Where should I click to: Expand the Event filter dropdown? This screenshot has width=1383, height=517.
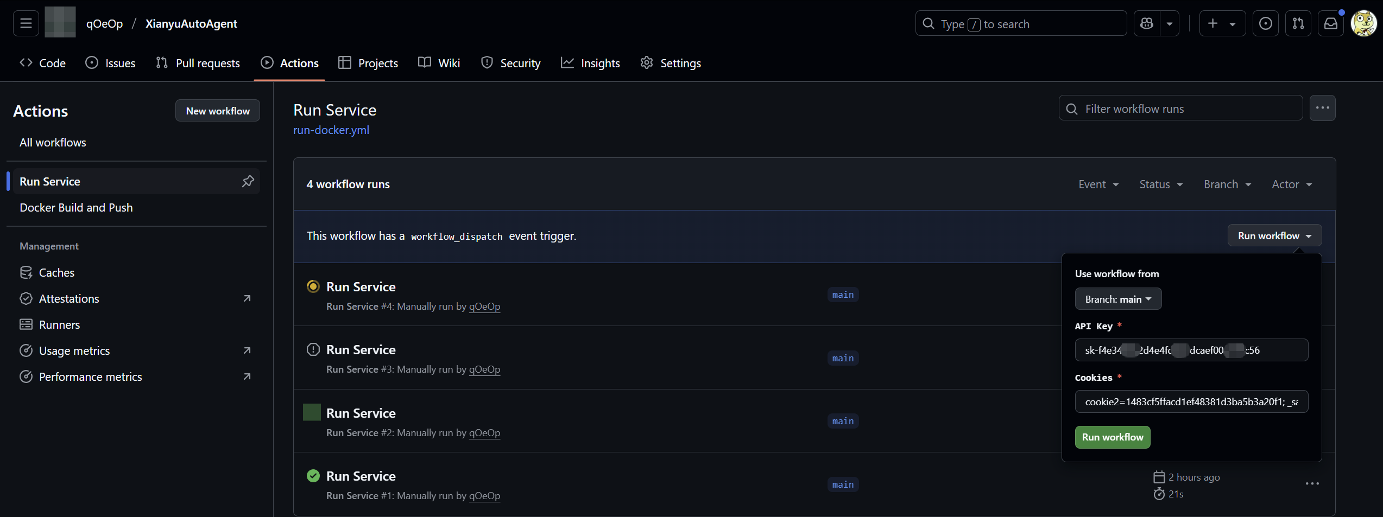click(x=1098, y=184)
